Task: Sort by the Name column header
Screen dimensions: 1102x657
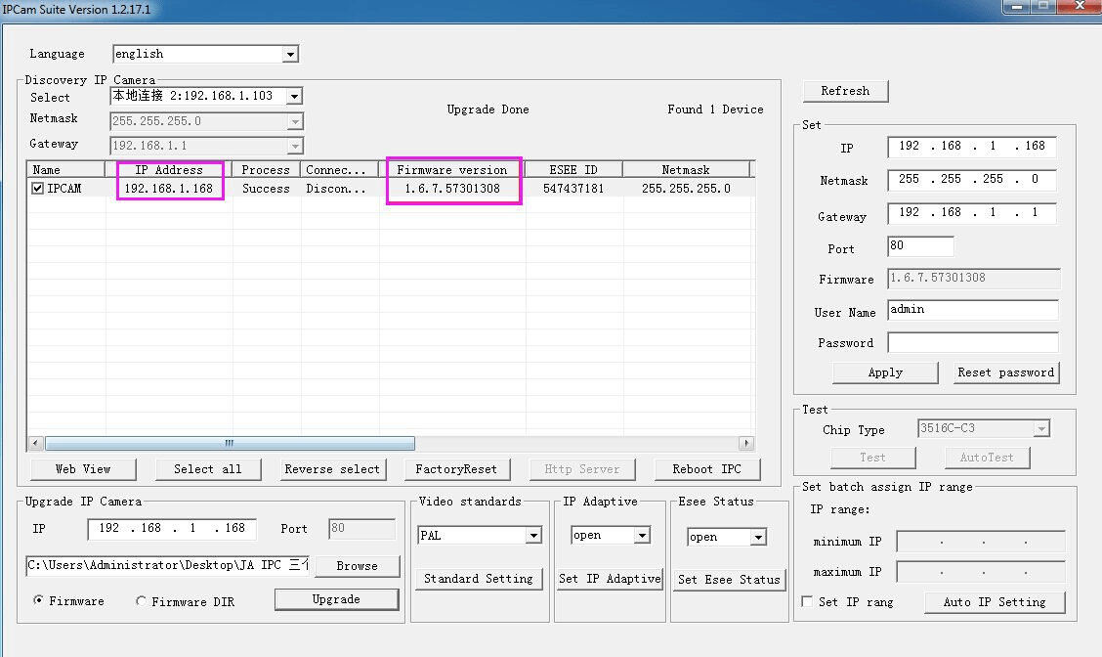Action: (x=65, y=169)
